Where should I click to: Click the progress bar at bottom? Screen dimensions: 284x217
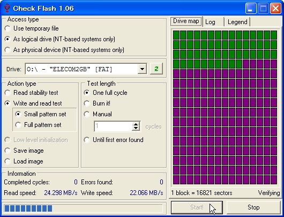point(83,208)
